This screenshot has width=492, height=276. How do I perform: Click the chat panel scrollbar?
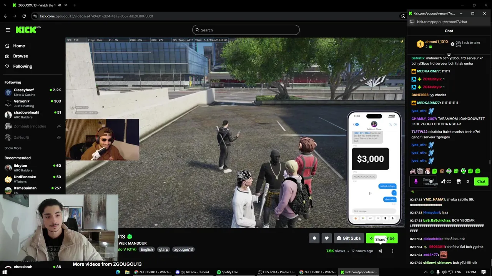tap(490, 163)
